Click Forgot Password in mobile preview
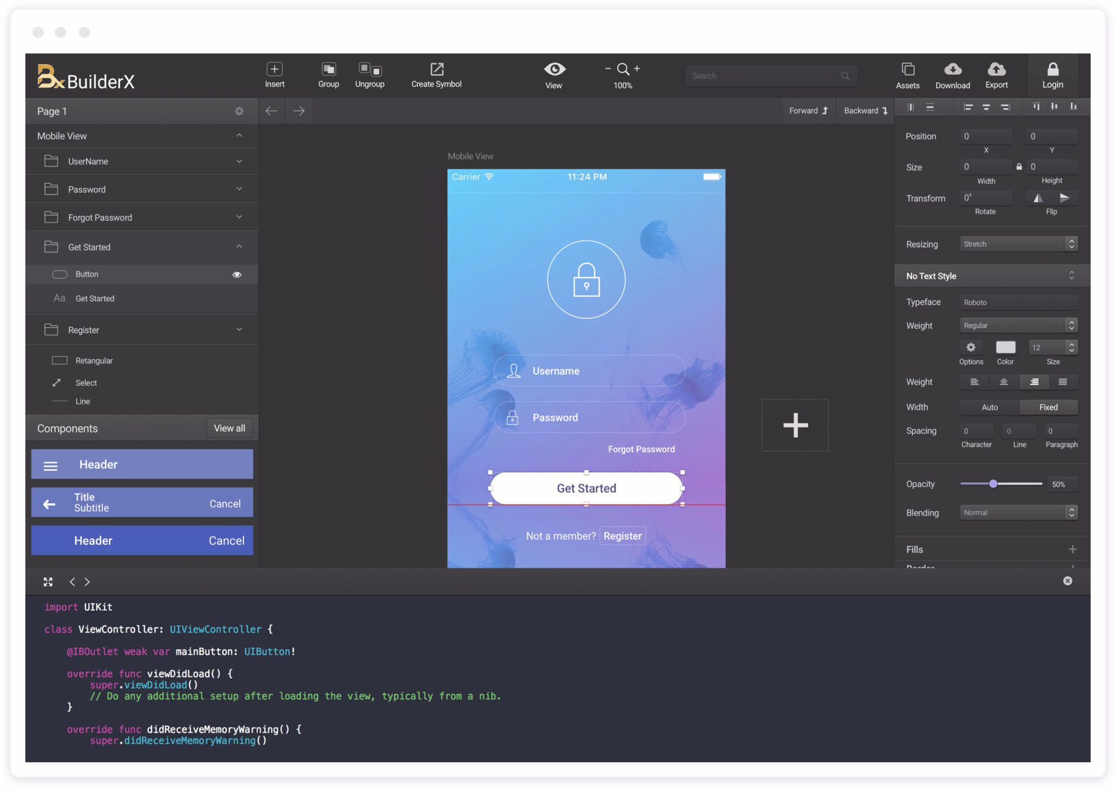1116x789 pixels. (641, 449)
